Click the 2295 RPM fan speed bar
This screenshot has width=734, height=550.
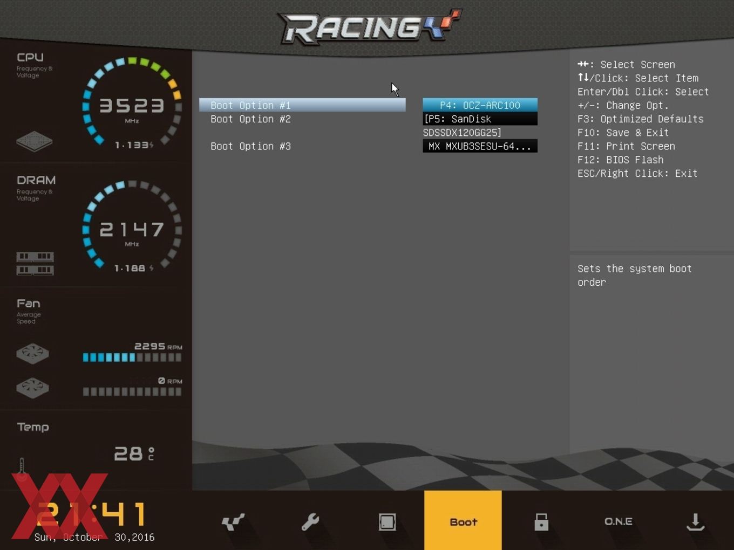[132, 357]
